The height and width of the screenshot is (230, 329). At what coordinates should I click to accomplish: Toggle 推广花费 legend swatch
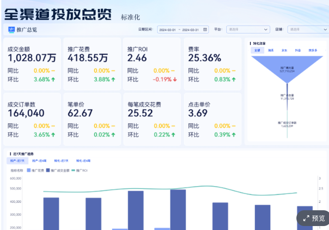(x=29, y=170)
